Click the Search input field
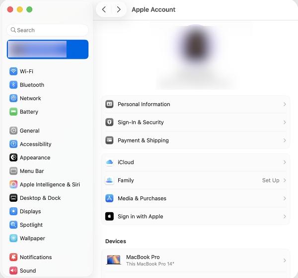 pyautogui.click(x=48, y=30)
